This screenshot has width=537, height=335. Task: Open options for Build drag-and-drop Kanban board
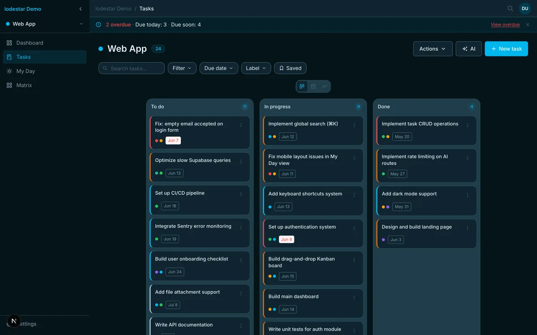[354, 260]
